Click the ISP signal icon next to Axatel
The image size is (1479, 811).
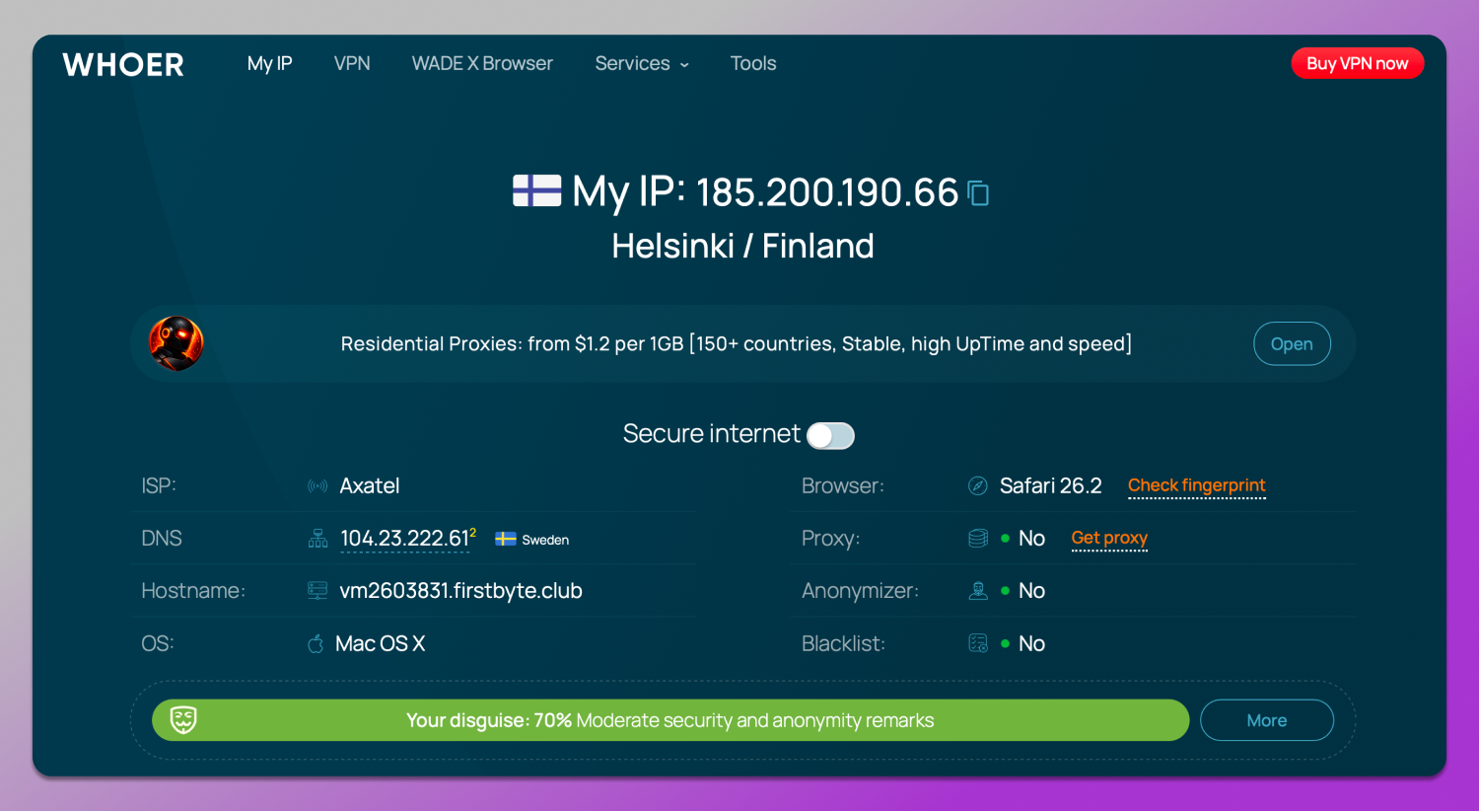click(x=317, y=486)
